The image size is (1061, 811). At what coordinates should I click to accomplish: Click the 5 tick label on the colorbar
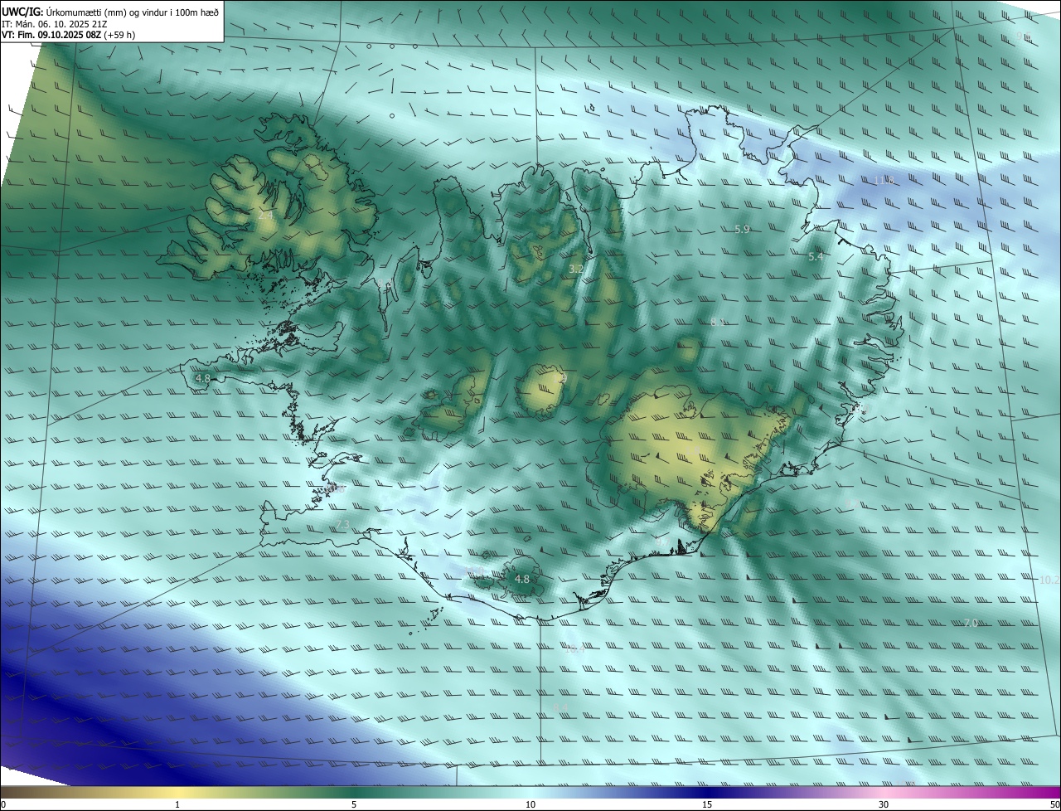pyautogui.click(x=354, y=805)
